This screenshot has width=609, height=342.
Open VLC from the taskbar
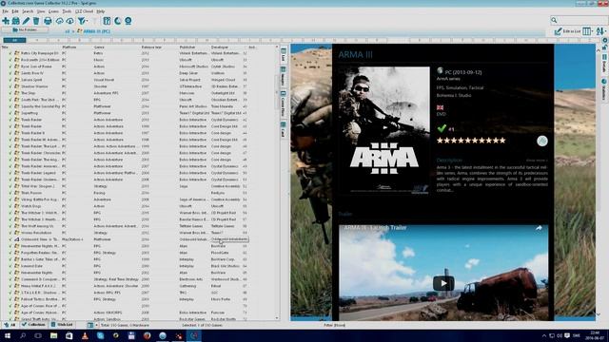click(85, 335)
